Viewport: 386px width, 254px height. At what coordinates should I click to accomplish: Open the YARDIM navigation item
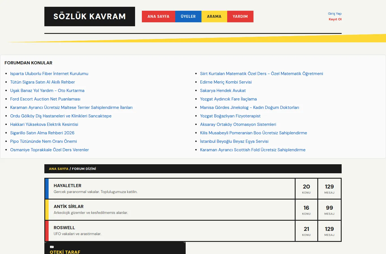240,16
